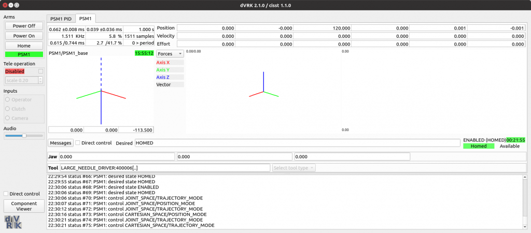Select log line status #75 CARTESIAN_SPACE/TRAJECTORY_MODE
Viewport: 531px width, 233px height.
[x=131, y=225]
